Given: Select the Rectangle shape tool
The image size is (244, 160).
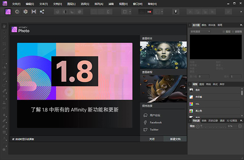Looking at the screenshot, I should click(4, 132).
